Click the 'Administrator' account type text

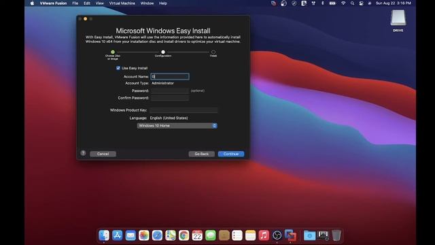[x=163, y=83]
